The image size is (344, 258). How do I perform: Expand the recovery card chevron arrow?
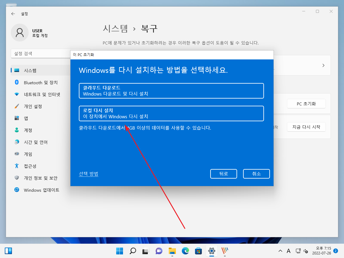point(323,65)
